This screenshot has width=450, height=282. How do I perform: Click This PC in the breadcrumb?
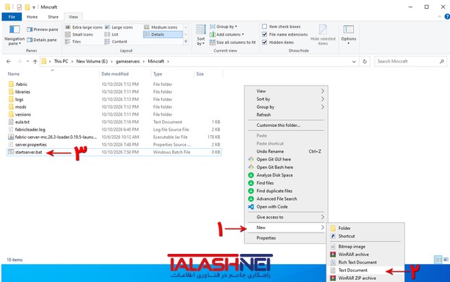61,62
